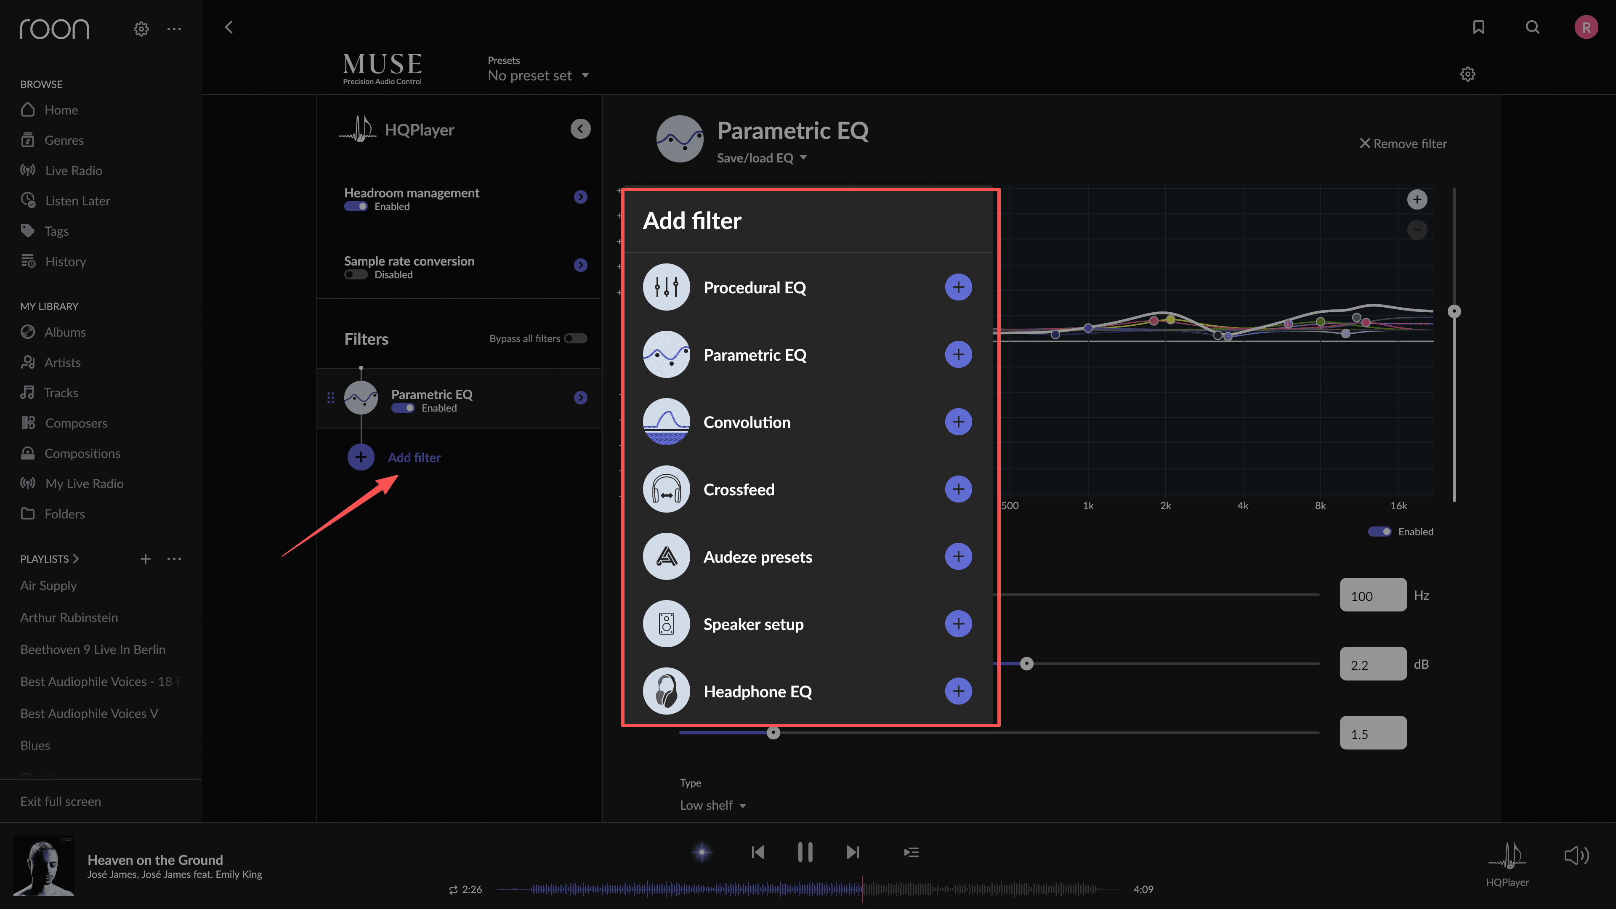Click the Headphone EQ icon

point(666,691)
